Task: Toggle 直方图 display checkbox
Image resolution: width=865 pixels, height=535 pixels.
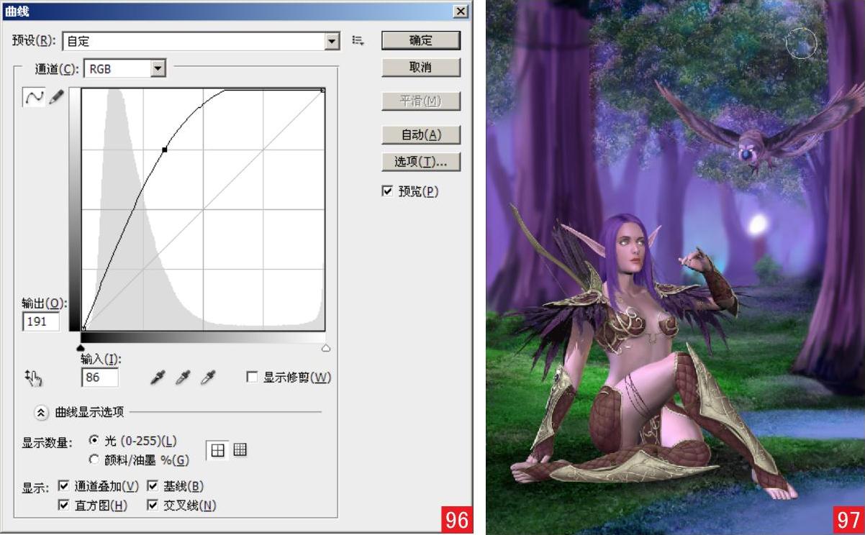Action: click(x=63, y=505)
